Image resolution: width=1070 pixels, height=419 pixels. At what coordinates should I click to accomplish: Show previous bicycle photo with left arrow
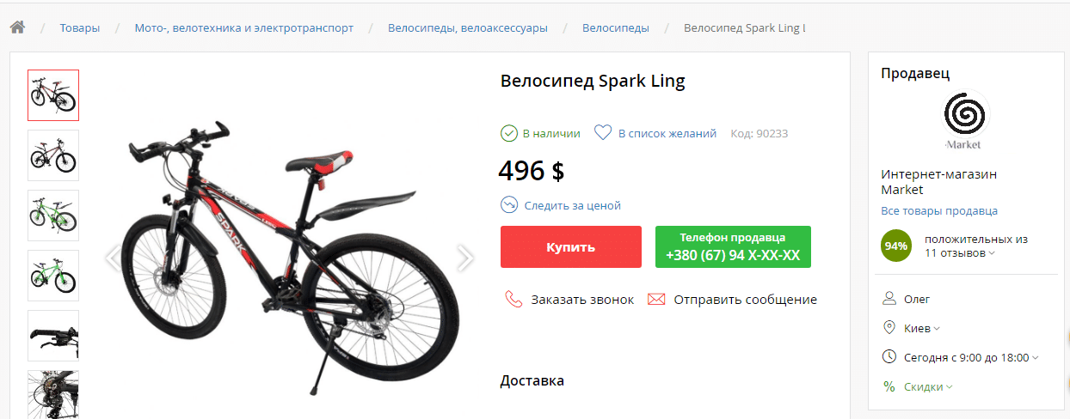113,258
